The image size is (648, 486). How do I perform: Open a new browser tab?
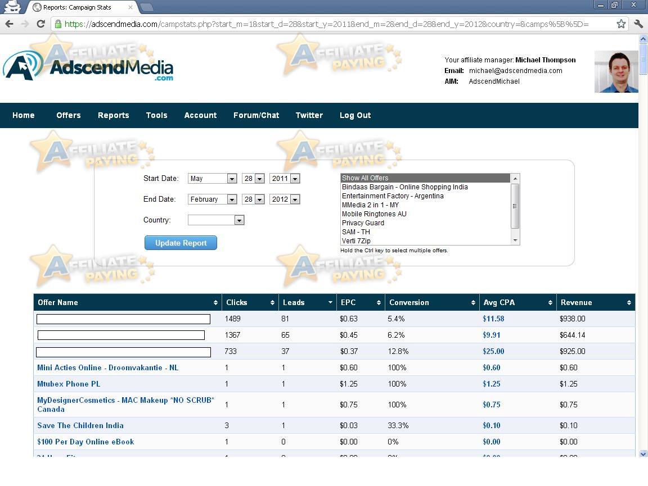tap(147, 7)
